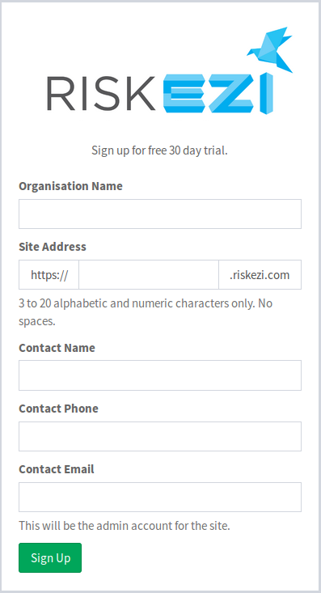Screen dimensions: 321x593
Task: Click the free 30 day trial heading
Action: pos(159,150)
